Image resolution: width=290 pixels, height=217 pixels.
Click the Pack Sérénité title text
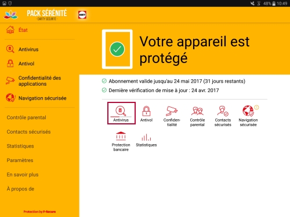pyautogui.click(x=47, y=13)
